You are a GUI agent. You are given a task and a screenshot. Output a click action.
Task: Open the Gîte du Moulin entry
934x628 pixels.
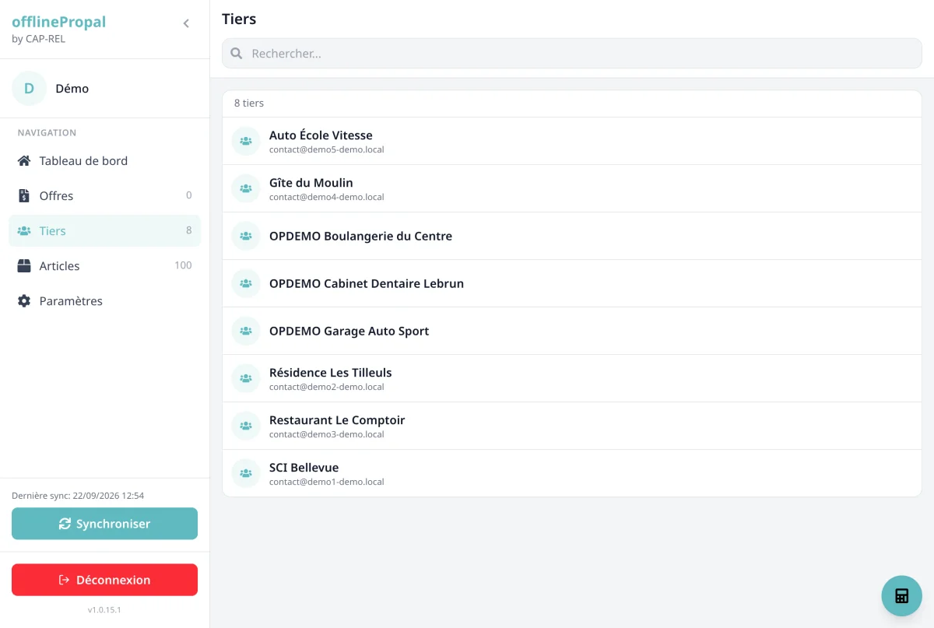[572, 189]
